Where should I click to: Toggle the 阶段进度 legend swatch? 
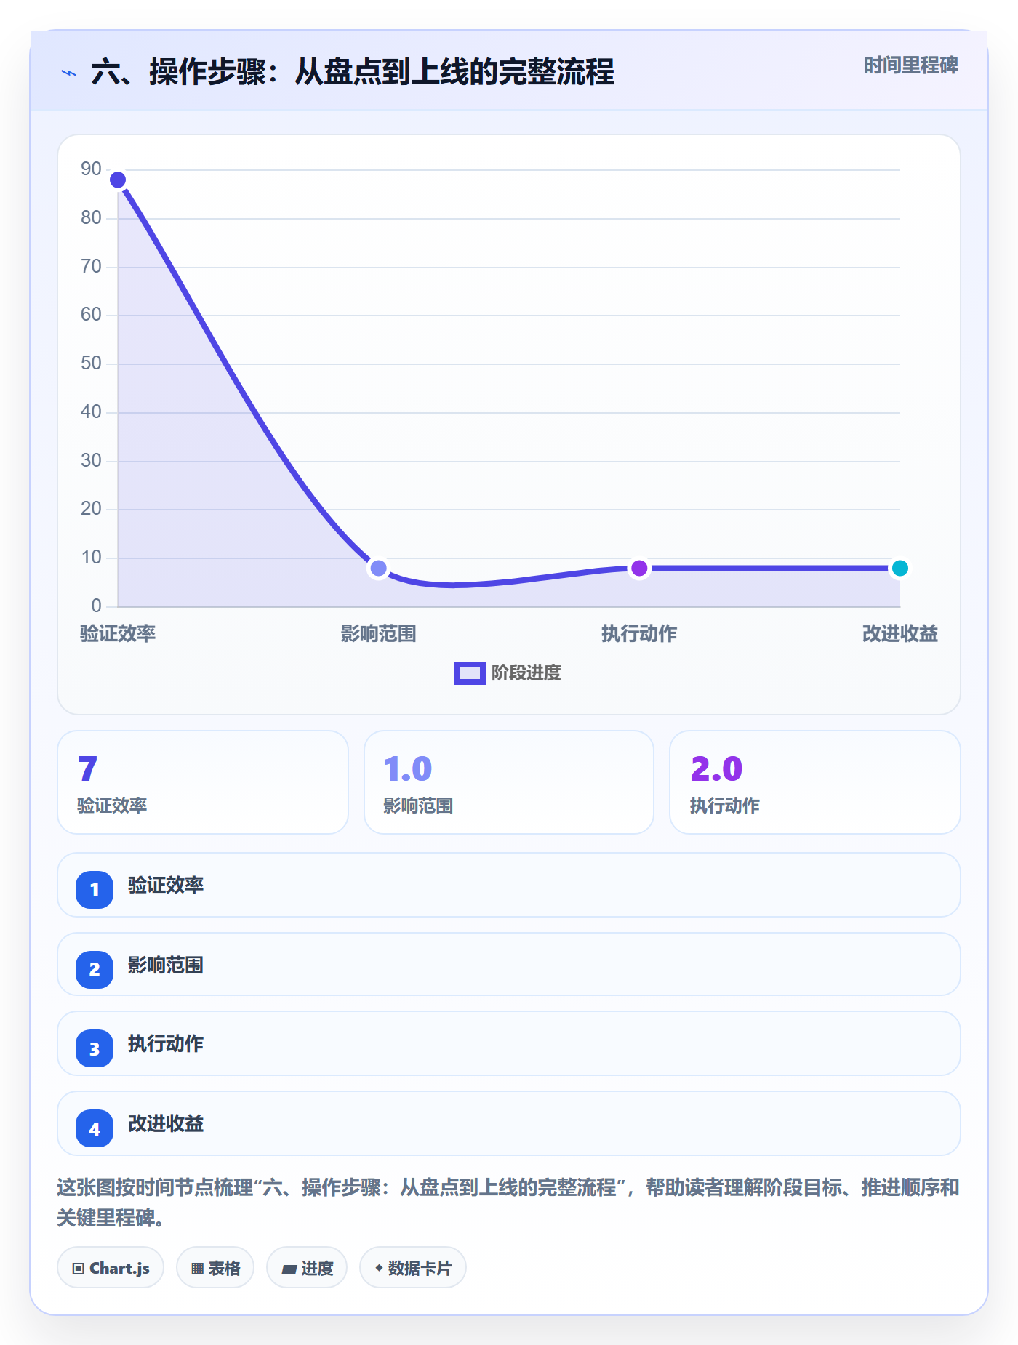pos(469,673)
